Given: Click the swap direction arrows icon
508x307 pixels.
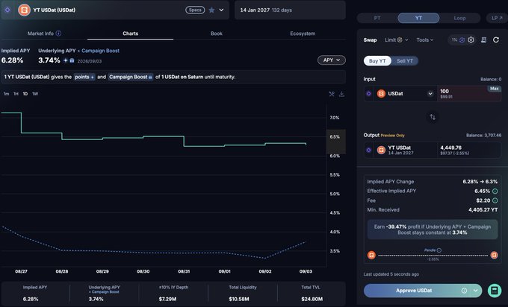Looking at the screenshot, I should coord(433,117).
